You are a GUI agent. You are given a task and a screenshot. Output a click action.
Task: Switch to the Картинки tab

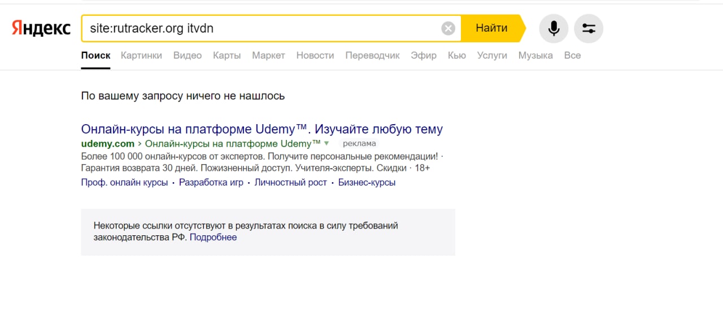pyautogui.click(x=141, y=55)
